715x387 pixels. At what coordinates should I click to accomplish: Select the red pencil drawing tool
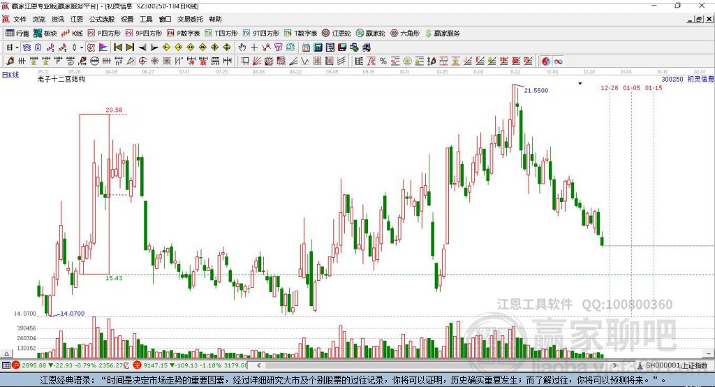(10, 61)
